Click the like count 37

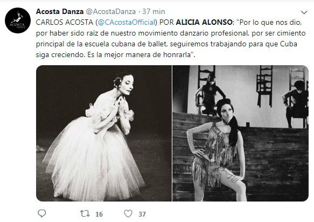coord(142,214)
